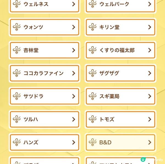
Task: Click the bee icon beside キリン堂
Action: coord(92,27)
